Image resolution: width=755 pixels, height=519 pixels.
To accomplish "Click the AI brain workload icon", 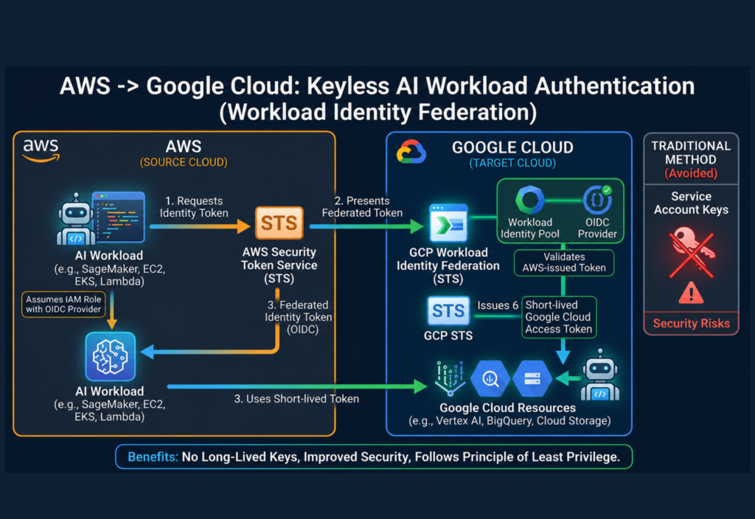I will 111,356.
